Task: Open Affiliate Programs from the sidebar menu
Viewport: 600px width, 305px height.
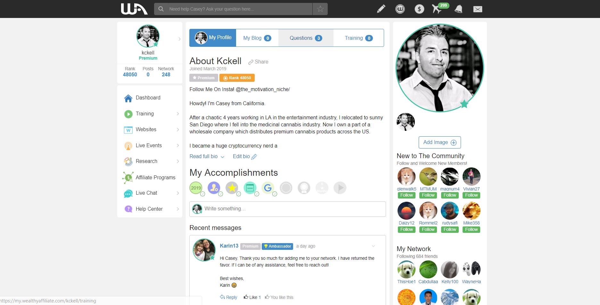Action: 155,177
